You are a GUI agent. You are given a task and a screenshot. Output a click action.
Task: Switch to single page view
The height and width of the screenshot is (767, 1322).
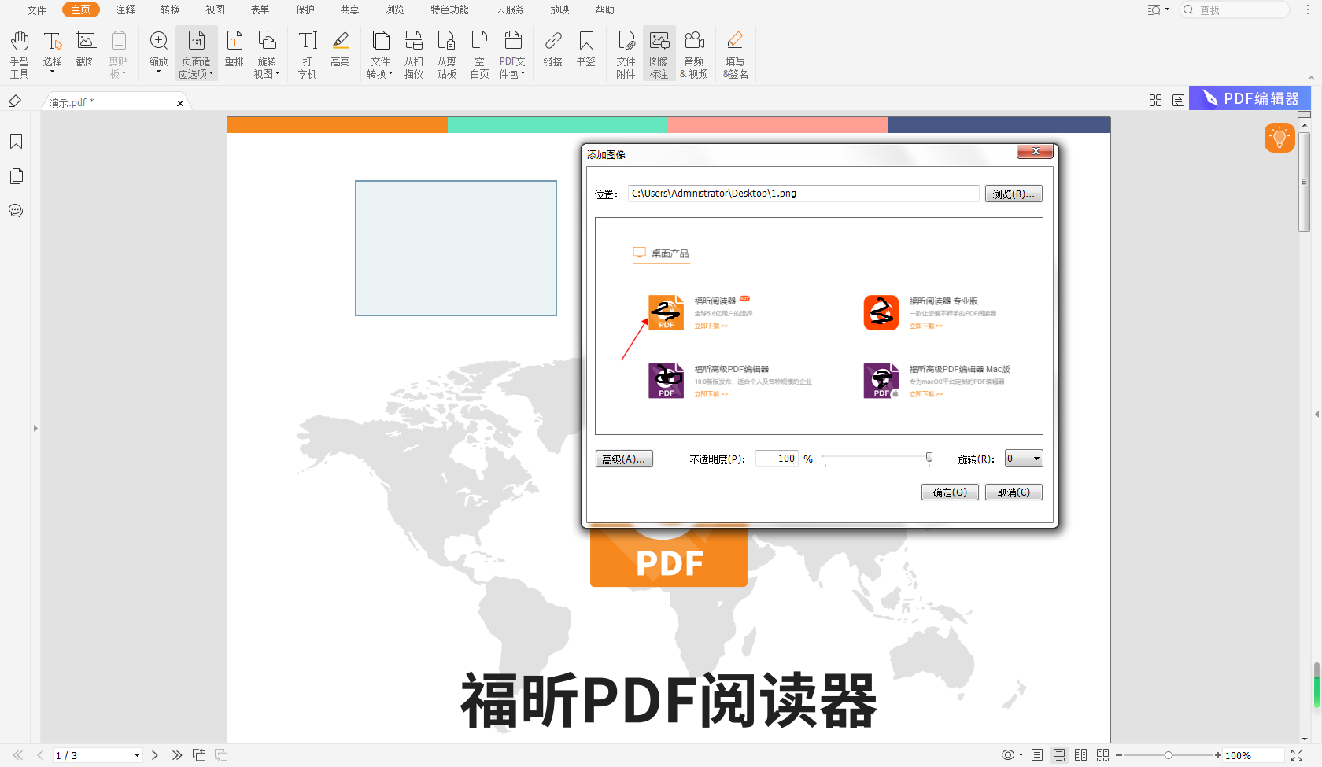pyautogui.click(x=1037, y=755)
